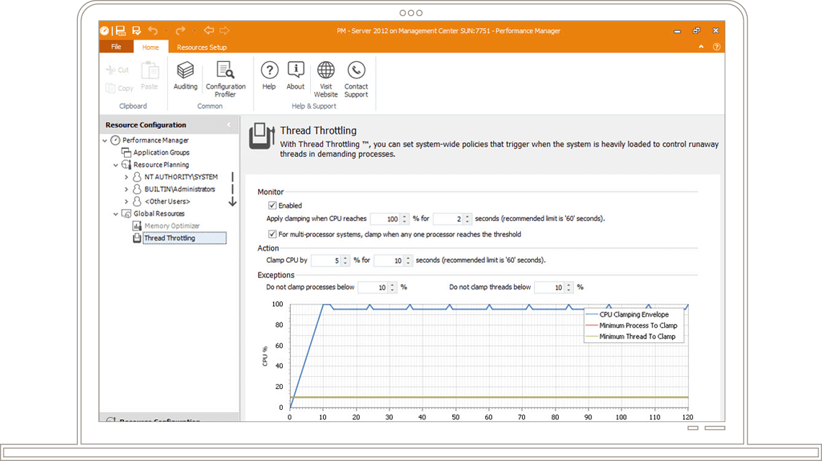Screen dimensions: 822x461
Task: Select Thread Throttling in the tree
Action: click(185, 238)
